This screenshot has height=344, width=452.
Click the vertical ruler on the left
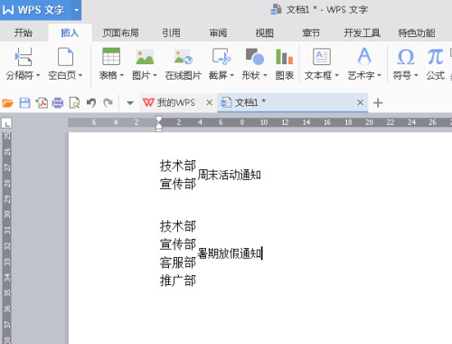pyautogui.click(x=7, y=238)
